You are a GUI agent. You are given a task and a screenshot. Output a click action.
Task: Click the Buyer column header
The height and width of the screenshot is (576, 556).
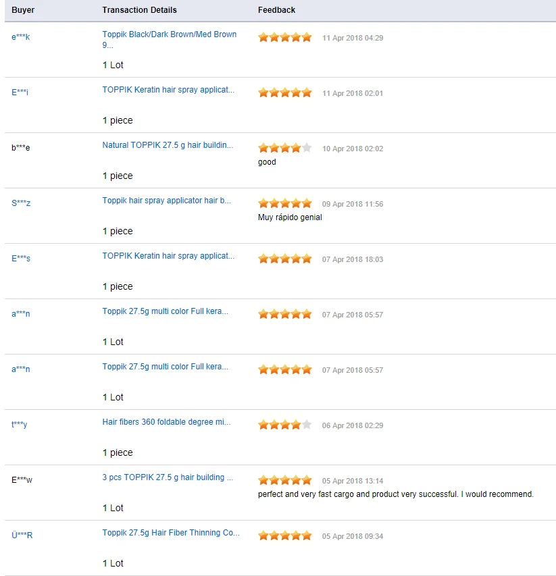point(23,10)
